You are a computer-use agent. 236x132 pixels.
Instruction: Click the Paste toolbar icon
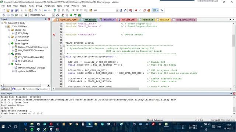30,10
